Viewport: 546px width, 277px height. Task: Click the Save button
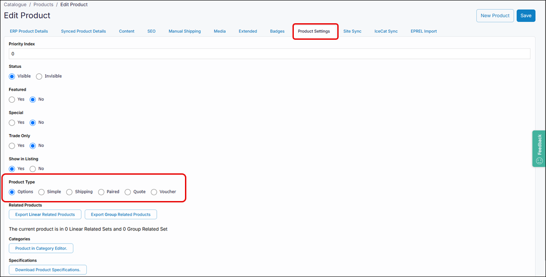click(525, 16)
